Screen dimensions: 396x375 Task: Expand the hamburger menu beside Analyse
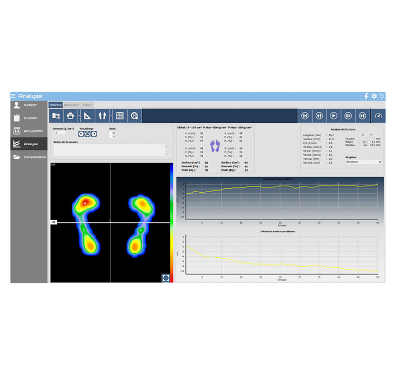tap(14, 96)
